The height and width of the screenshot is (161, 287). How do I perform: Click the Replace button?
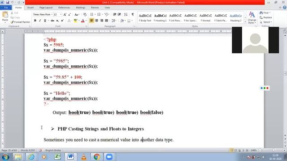266,17
